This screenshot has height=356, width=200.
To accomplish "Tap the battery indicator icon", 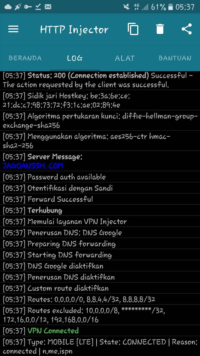I will point(171,7).
